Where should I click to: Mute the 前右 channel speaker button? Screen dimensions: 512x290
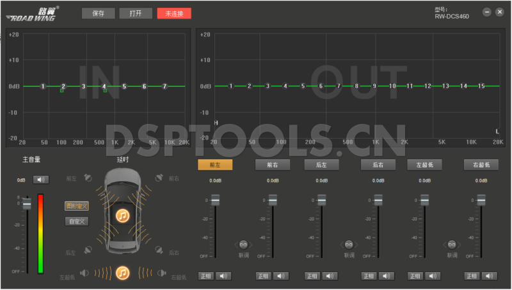tap(281, 276)
